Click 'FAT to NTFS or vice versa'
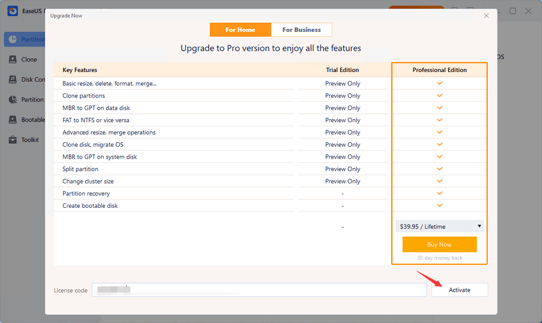Image resolution: width=542 pixels, height=323 pixels. (96, 120)
